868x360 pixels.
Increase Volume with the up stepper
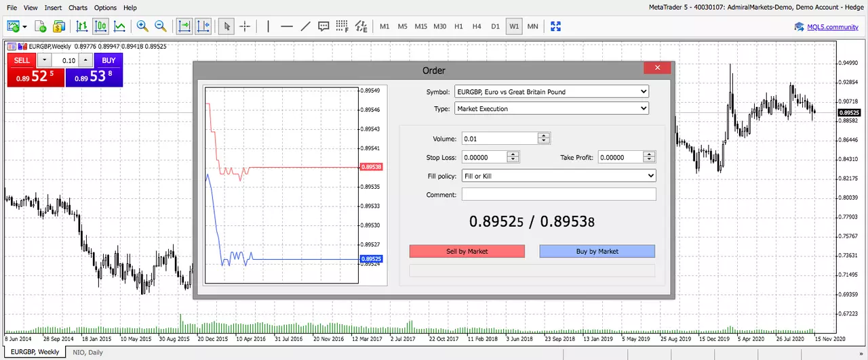[x=544, y=135]
